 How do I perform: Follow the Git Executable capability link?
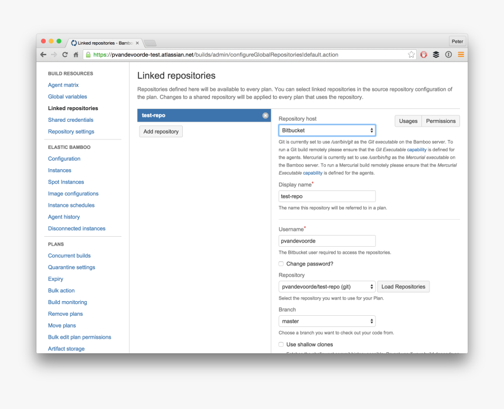tap(417, 150)
